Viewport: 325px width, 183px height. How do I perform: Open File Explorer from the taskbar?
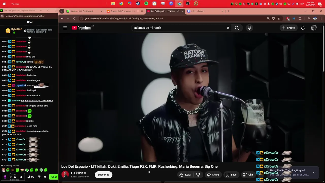point(113,4)
